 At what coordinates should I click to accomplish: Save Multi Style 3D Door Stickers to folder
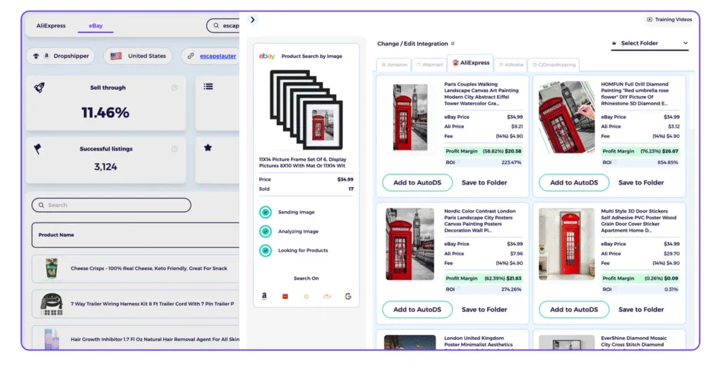tap(641, 309)
